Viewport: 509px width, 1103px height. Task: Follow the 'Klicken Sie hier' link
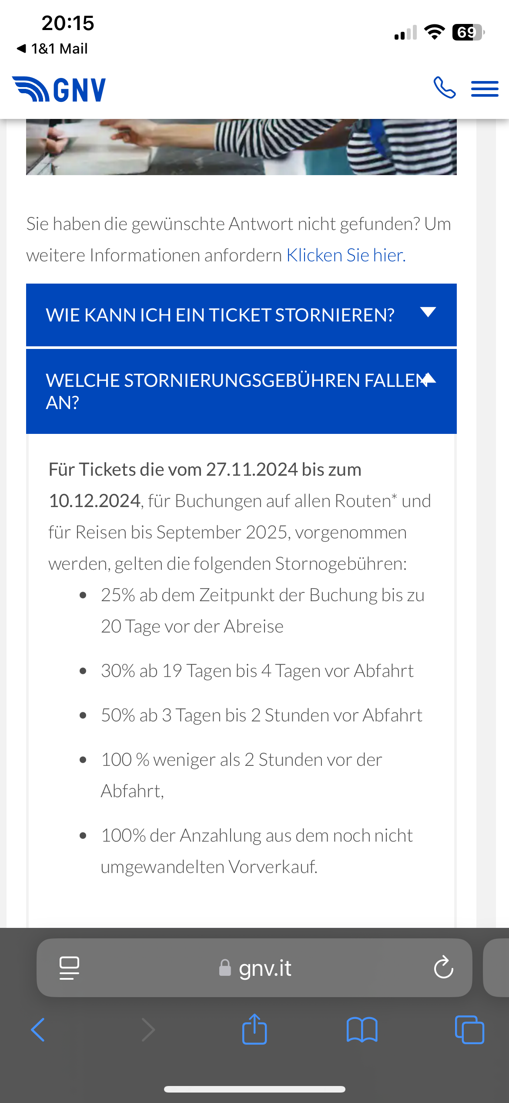(346, 255)
